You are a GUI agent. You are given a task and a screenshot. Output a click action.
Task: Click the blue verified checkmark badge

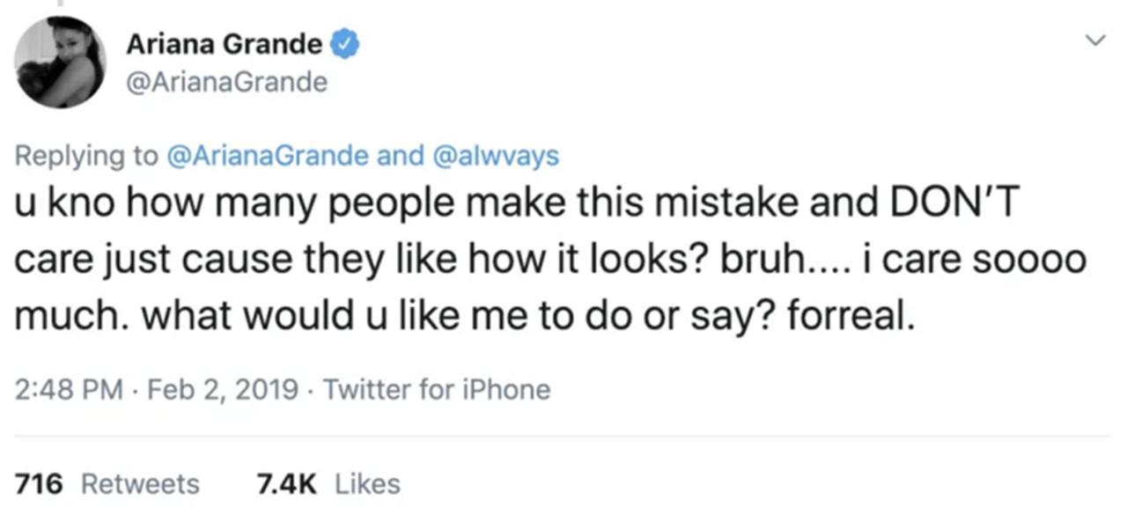point(343,44)
